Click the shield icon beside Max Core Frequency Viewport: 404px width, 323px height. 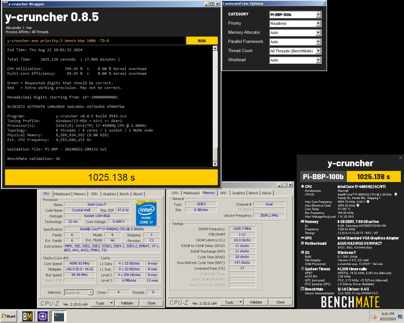tap(368, 202)
